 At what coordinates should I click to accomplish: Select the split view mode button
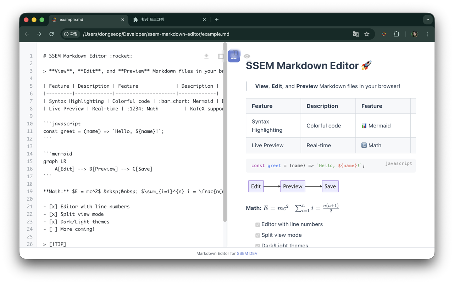pos(234,56)
